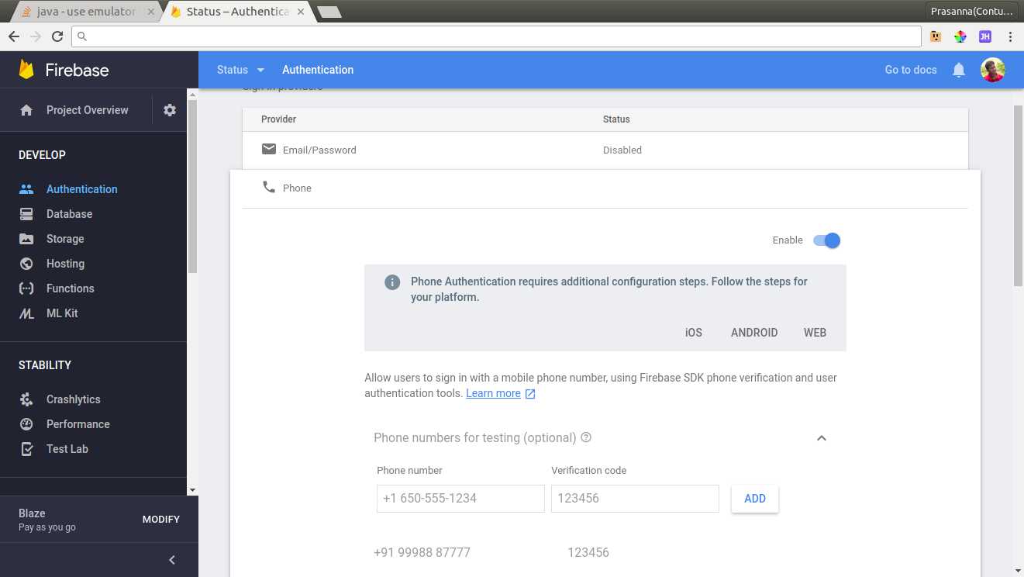Collapse Phone numbers for testing section
The image size is (1024, 577).
pos(822,438)
